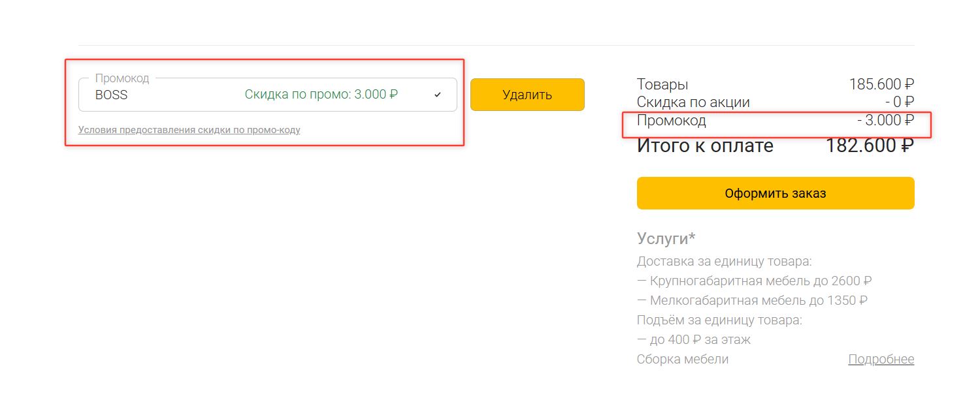Click the Сборка мебели text
The height and width of the screenshot is (402, 963).
pyautogui.click(x=682, y=360)
